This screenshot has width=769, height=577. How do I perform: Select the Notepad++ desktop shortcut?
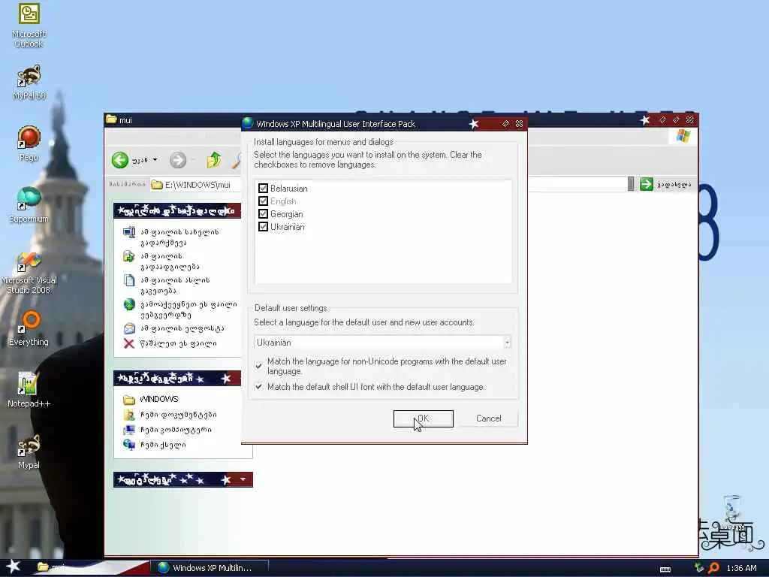(29, 390)
